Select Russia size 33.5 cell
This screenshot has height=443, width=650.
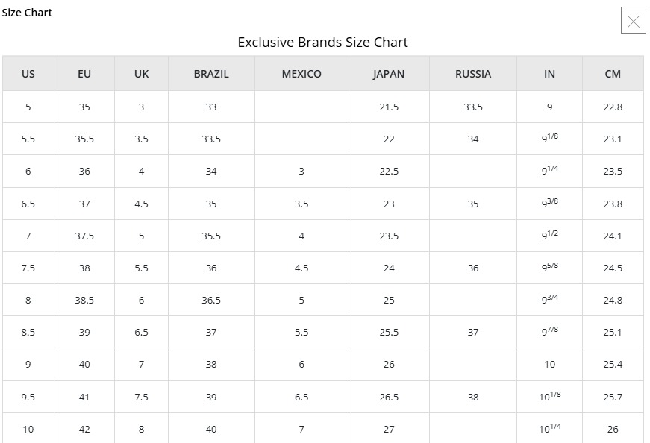click(473, 107)
